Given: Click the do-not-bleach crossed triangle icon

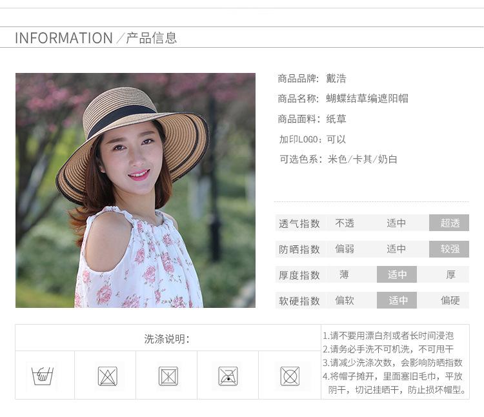Looking at the screenshot, I should pos(107,376).
